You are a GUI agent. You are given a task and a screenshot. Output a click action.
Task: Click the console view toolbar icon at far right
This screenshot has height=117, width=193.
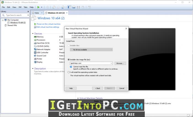click(x=89, y=7)
